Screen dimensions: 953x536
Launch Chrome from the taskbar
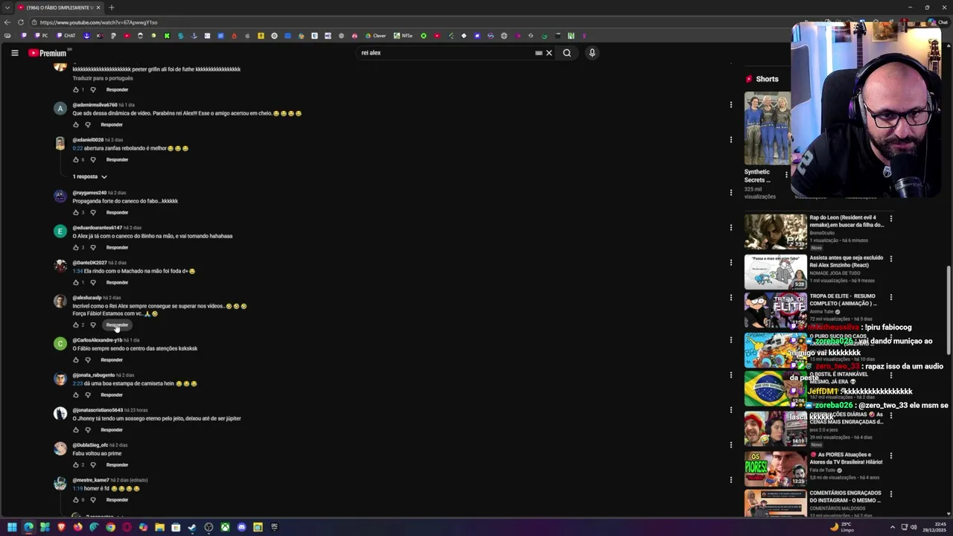click(x=110, y=527)
